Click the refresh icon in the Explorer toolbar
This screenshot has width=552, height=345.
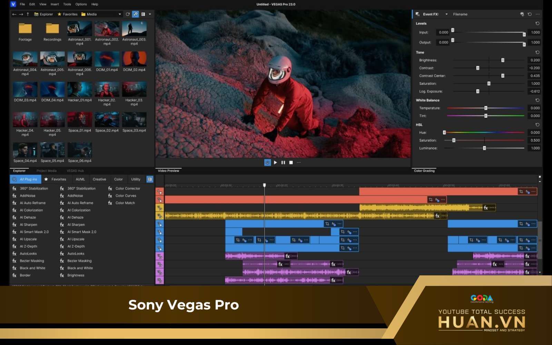tap(128, 14)
